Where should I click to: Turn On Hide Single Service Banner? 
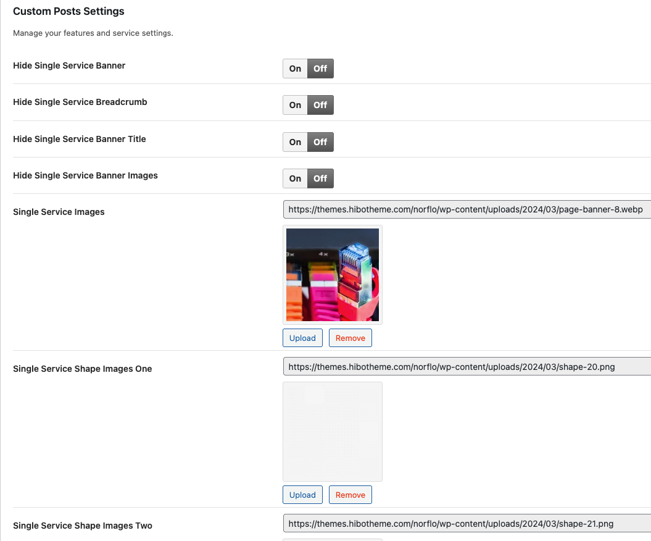tap(295, 69)
